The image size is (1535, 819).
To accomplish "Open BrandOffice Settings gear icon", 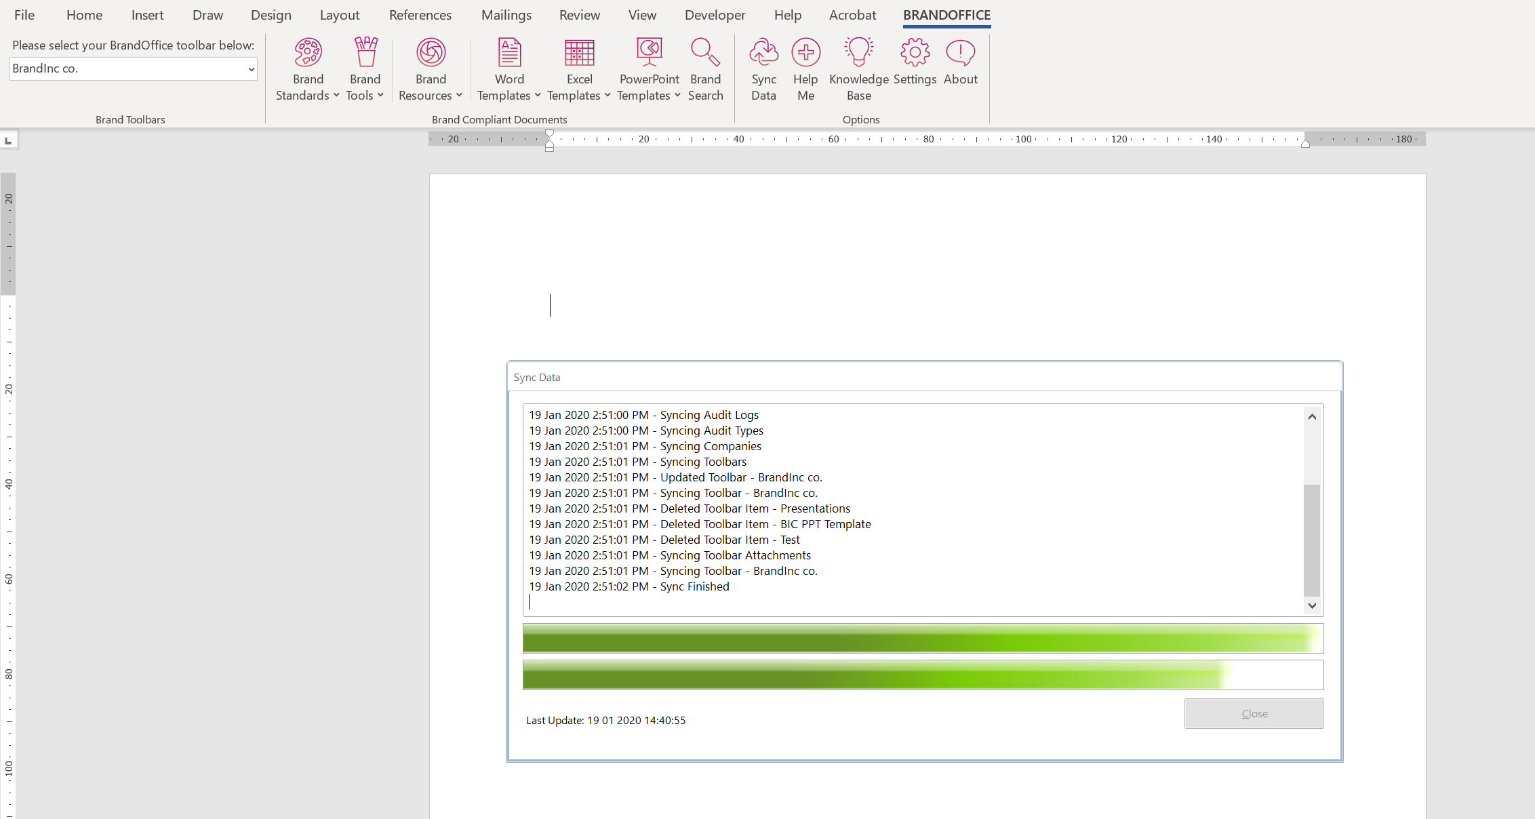I will (x=915, y=52).
